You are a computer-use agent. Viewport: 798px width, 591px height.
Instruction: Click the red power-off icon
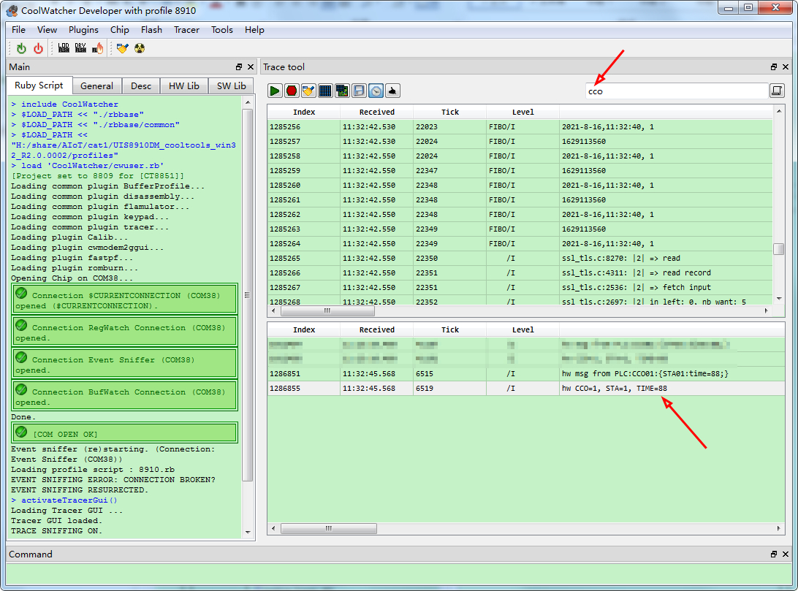[38, 48]
